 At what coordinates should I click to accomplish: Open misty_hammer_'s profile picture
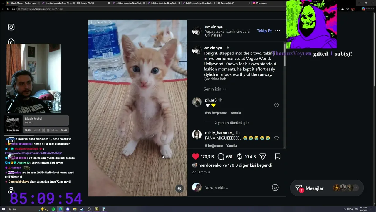click(197, 135)
